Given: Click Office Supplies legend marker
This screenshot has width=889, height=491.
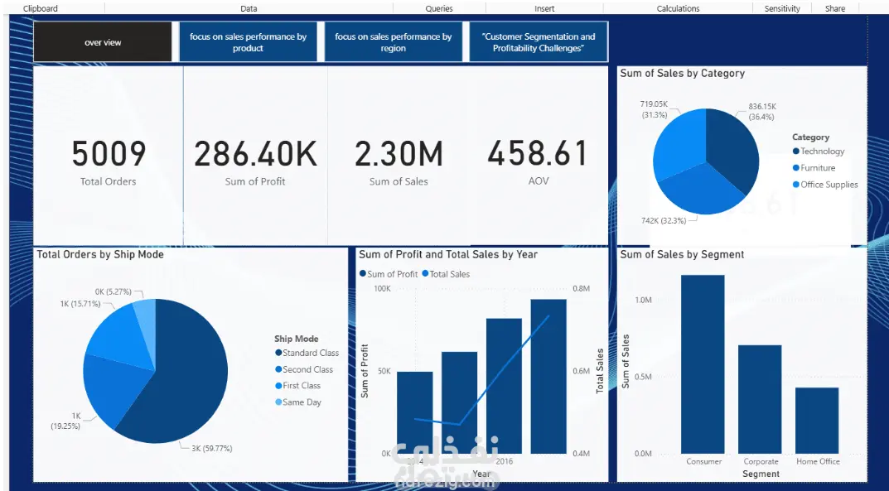Looking at the screenshot, I should 796,184.
